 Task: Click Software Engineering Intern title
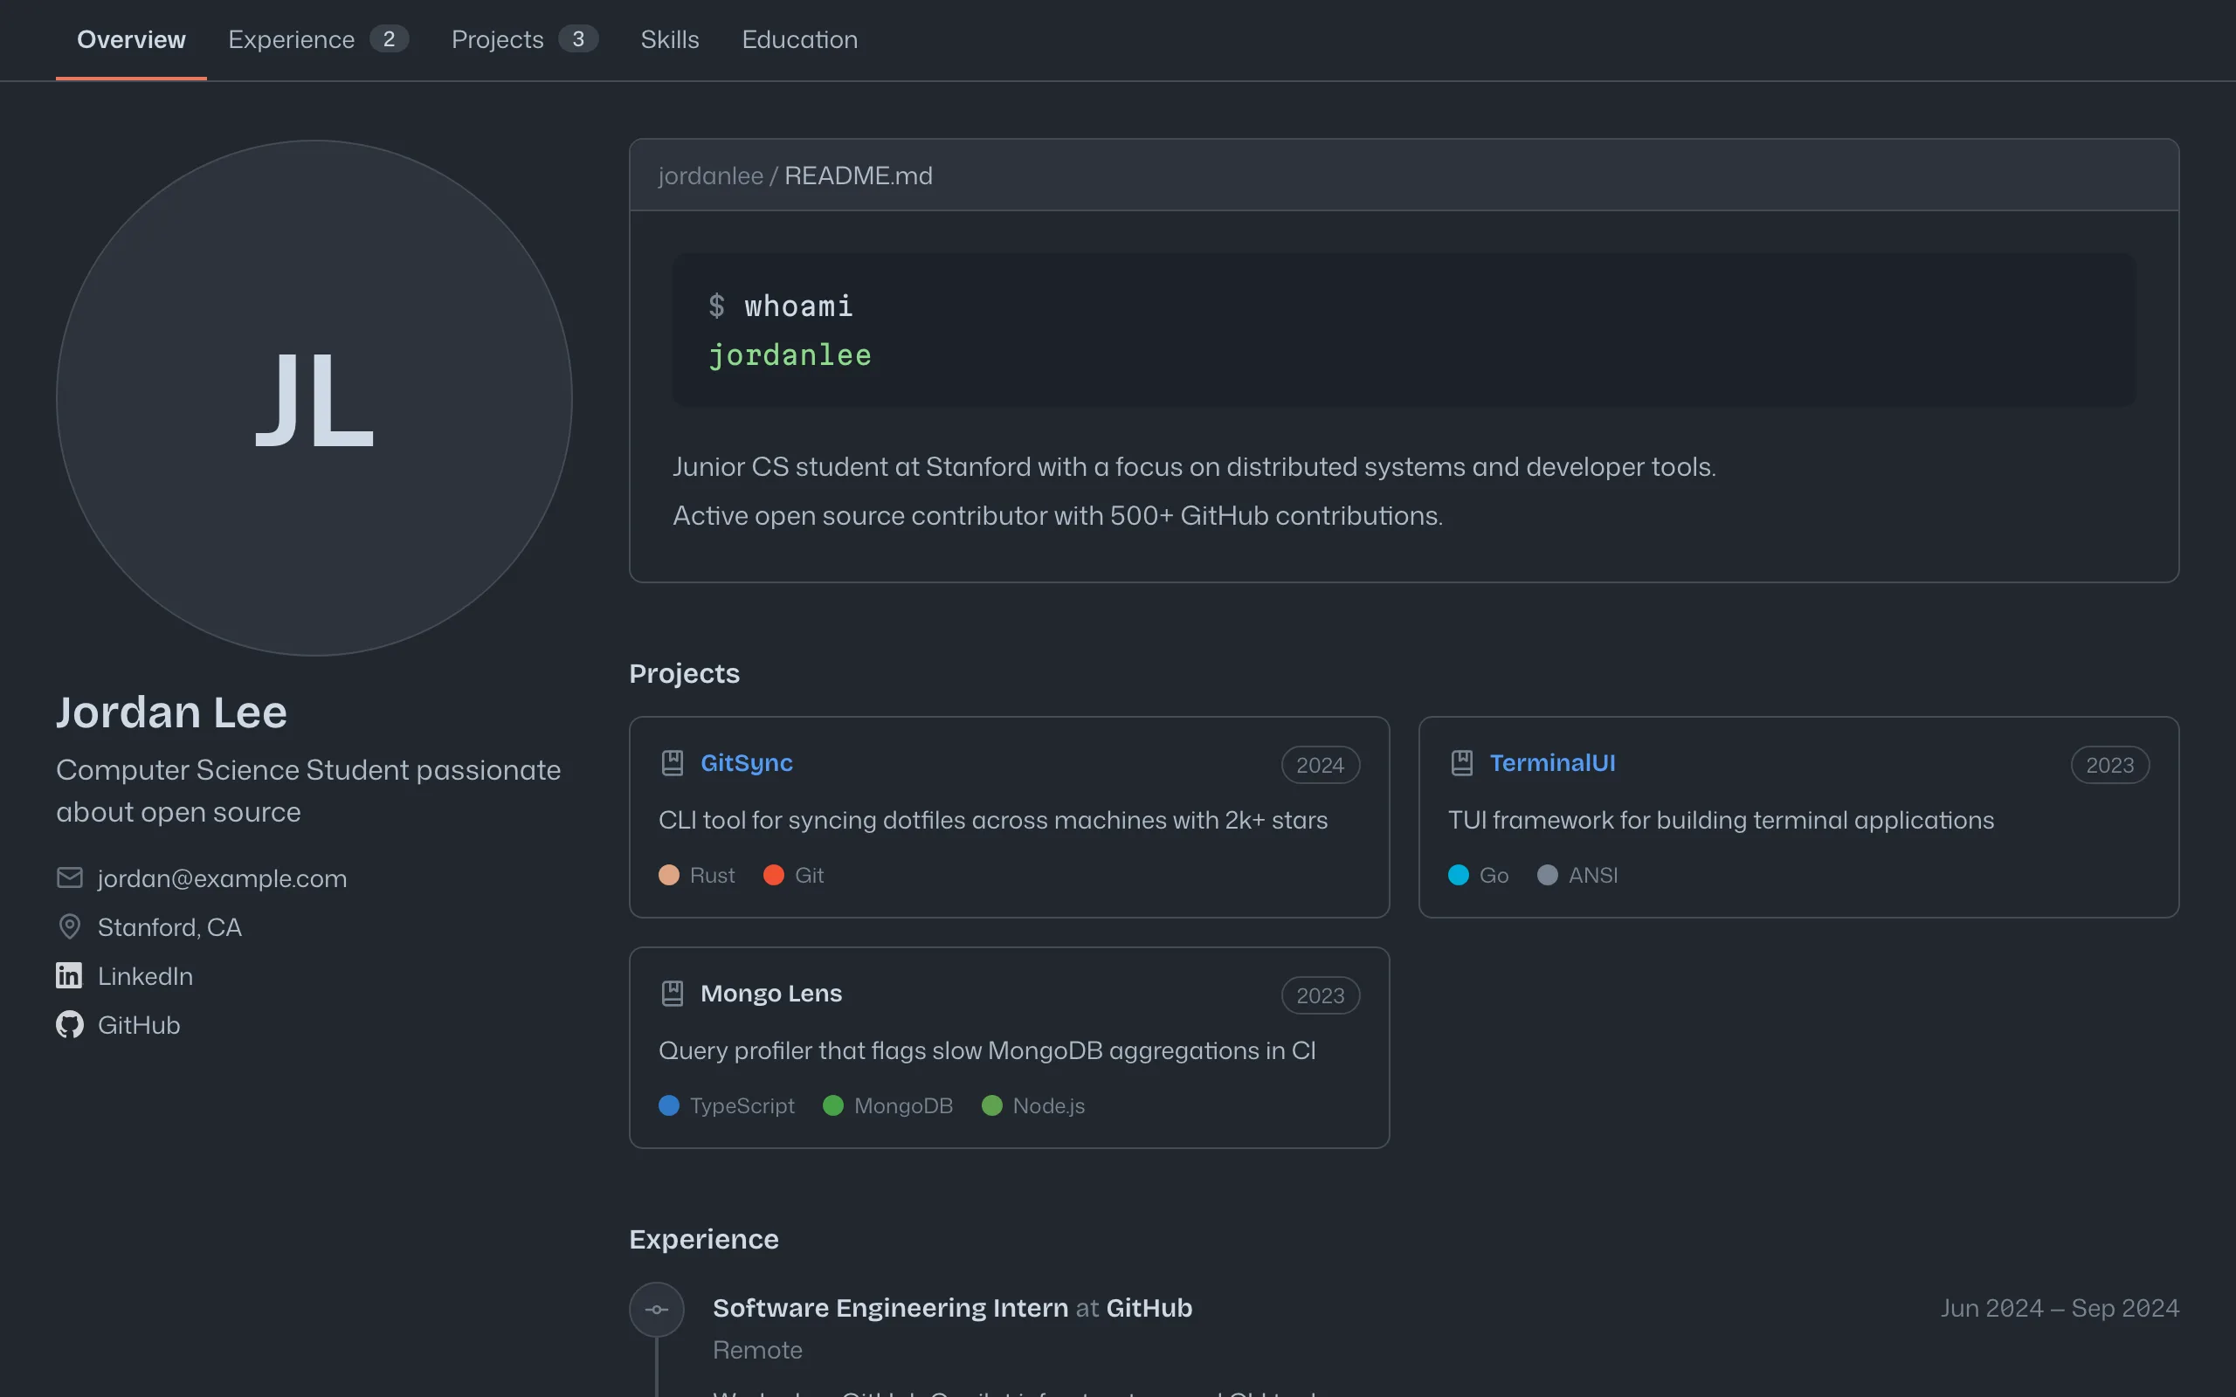pyautogui.click(x=891, y=1308)
